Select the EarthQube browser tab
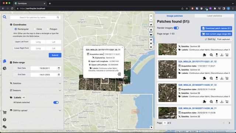This screenshot has height=133, width=236. point(30,3)
